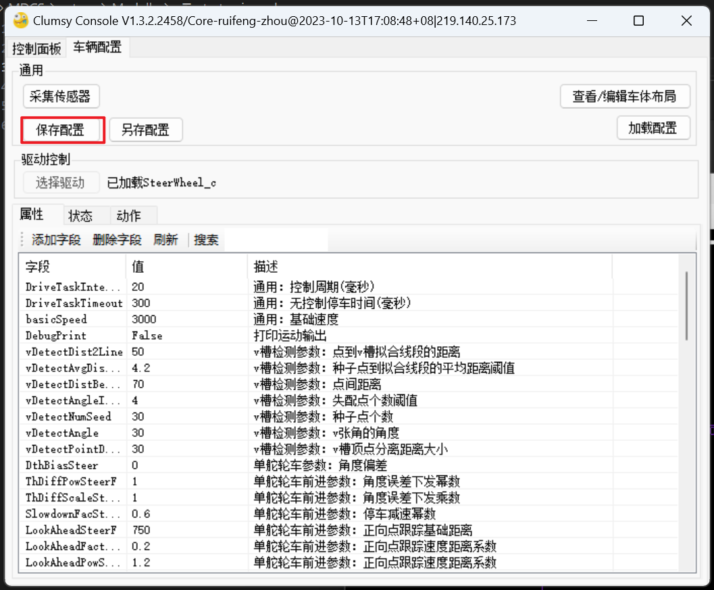714x590 pixels.
Task: Maximize the Clumsy Console window
Action: click(638, 21)
